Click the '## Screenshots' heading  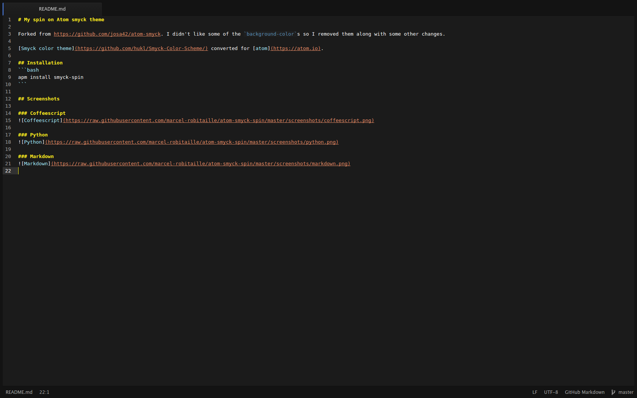coord(39,99)
